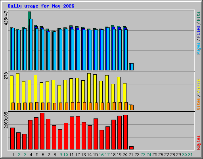The height and width of the screenshot is (159, 203).
Task: Click the short cyan Pages bar for day 21
Action: pos(132,67)
